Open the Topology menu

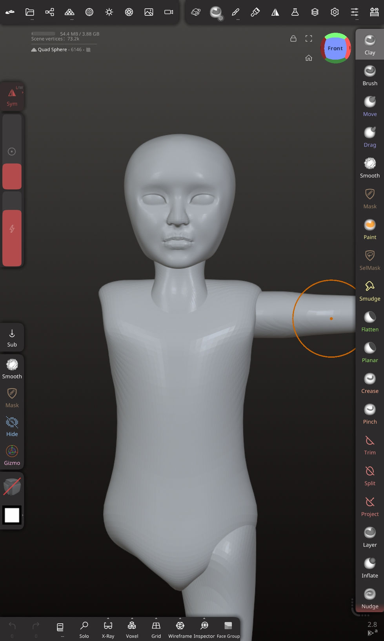(x=69, y=12)
